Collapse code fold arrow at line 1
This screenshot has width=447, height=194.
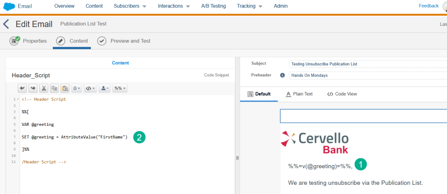[x=18, y=100]
